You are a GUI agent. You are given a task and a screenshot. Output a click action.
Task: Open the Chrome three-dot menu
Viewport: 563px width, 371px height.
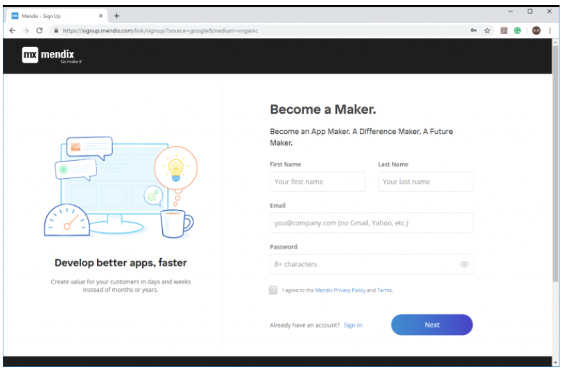coord(550,31)
